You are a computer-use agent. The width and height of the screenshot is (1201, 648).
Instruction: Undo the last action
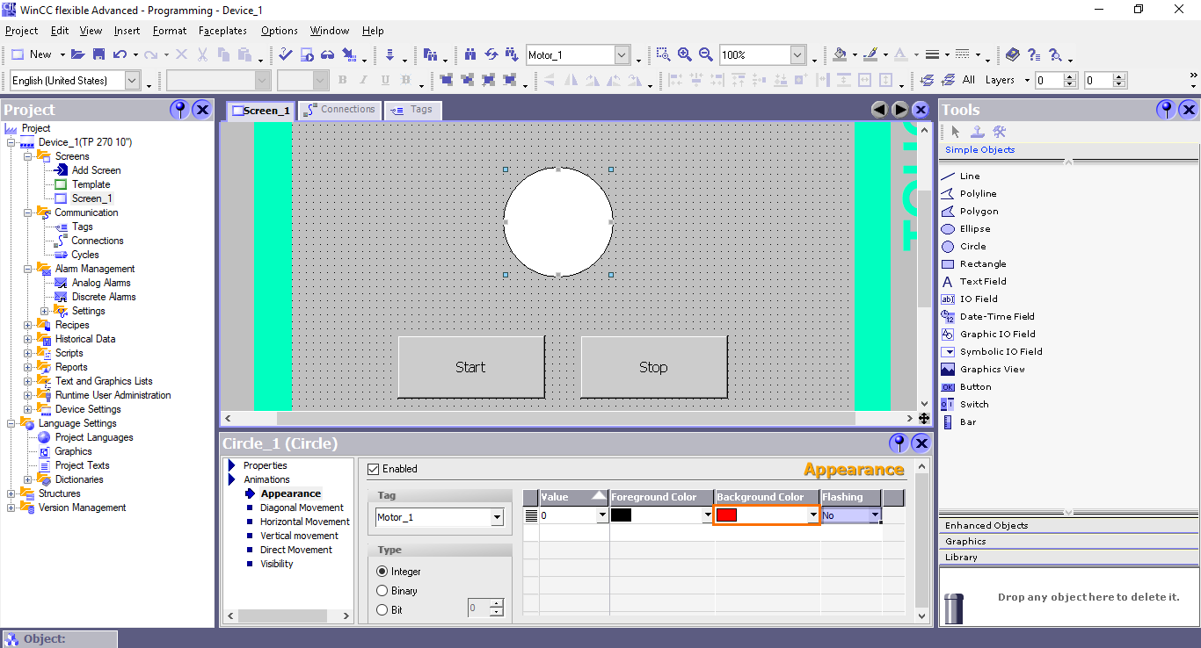(x=120, y=54)
